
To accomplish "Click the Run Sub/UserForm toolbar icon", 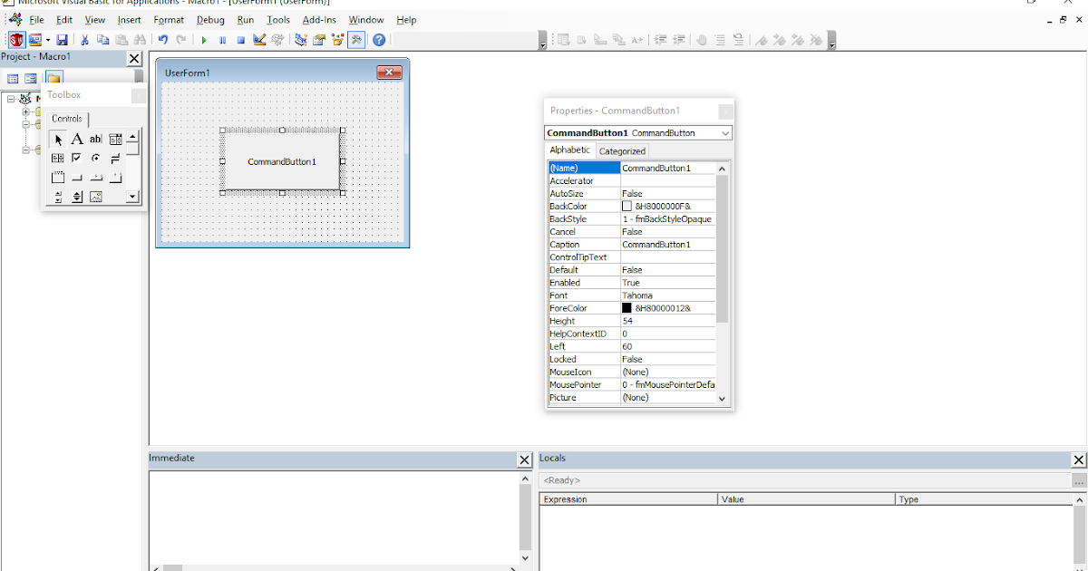I will [204, 40].
